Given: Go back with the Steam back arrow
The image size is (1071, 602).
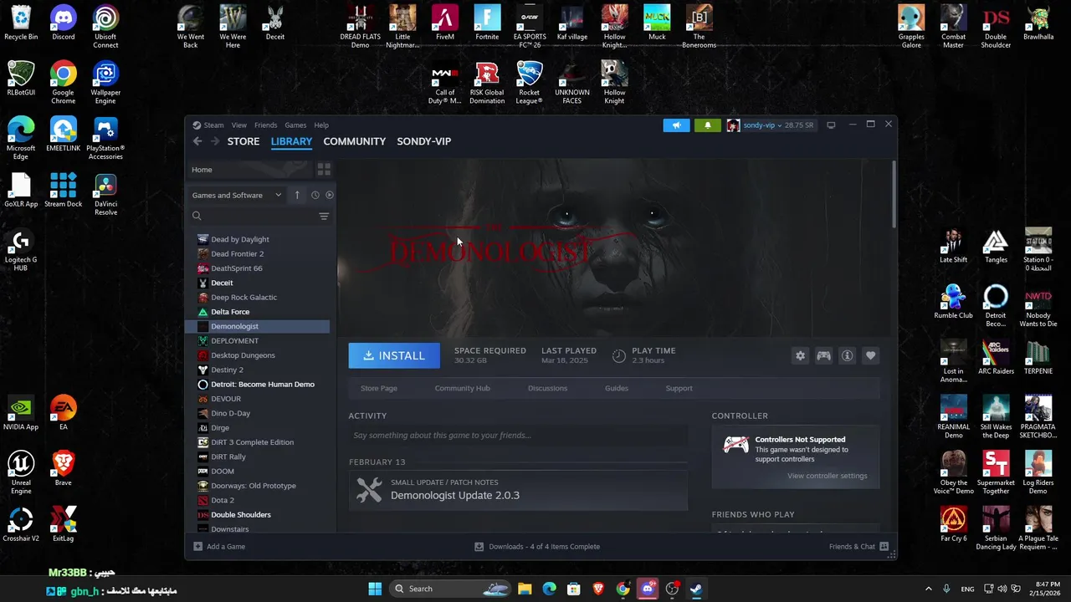Looking at the screenshot, I should (197, 141).
